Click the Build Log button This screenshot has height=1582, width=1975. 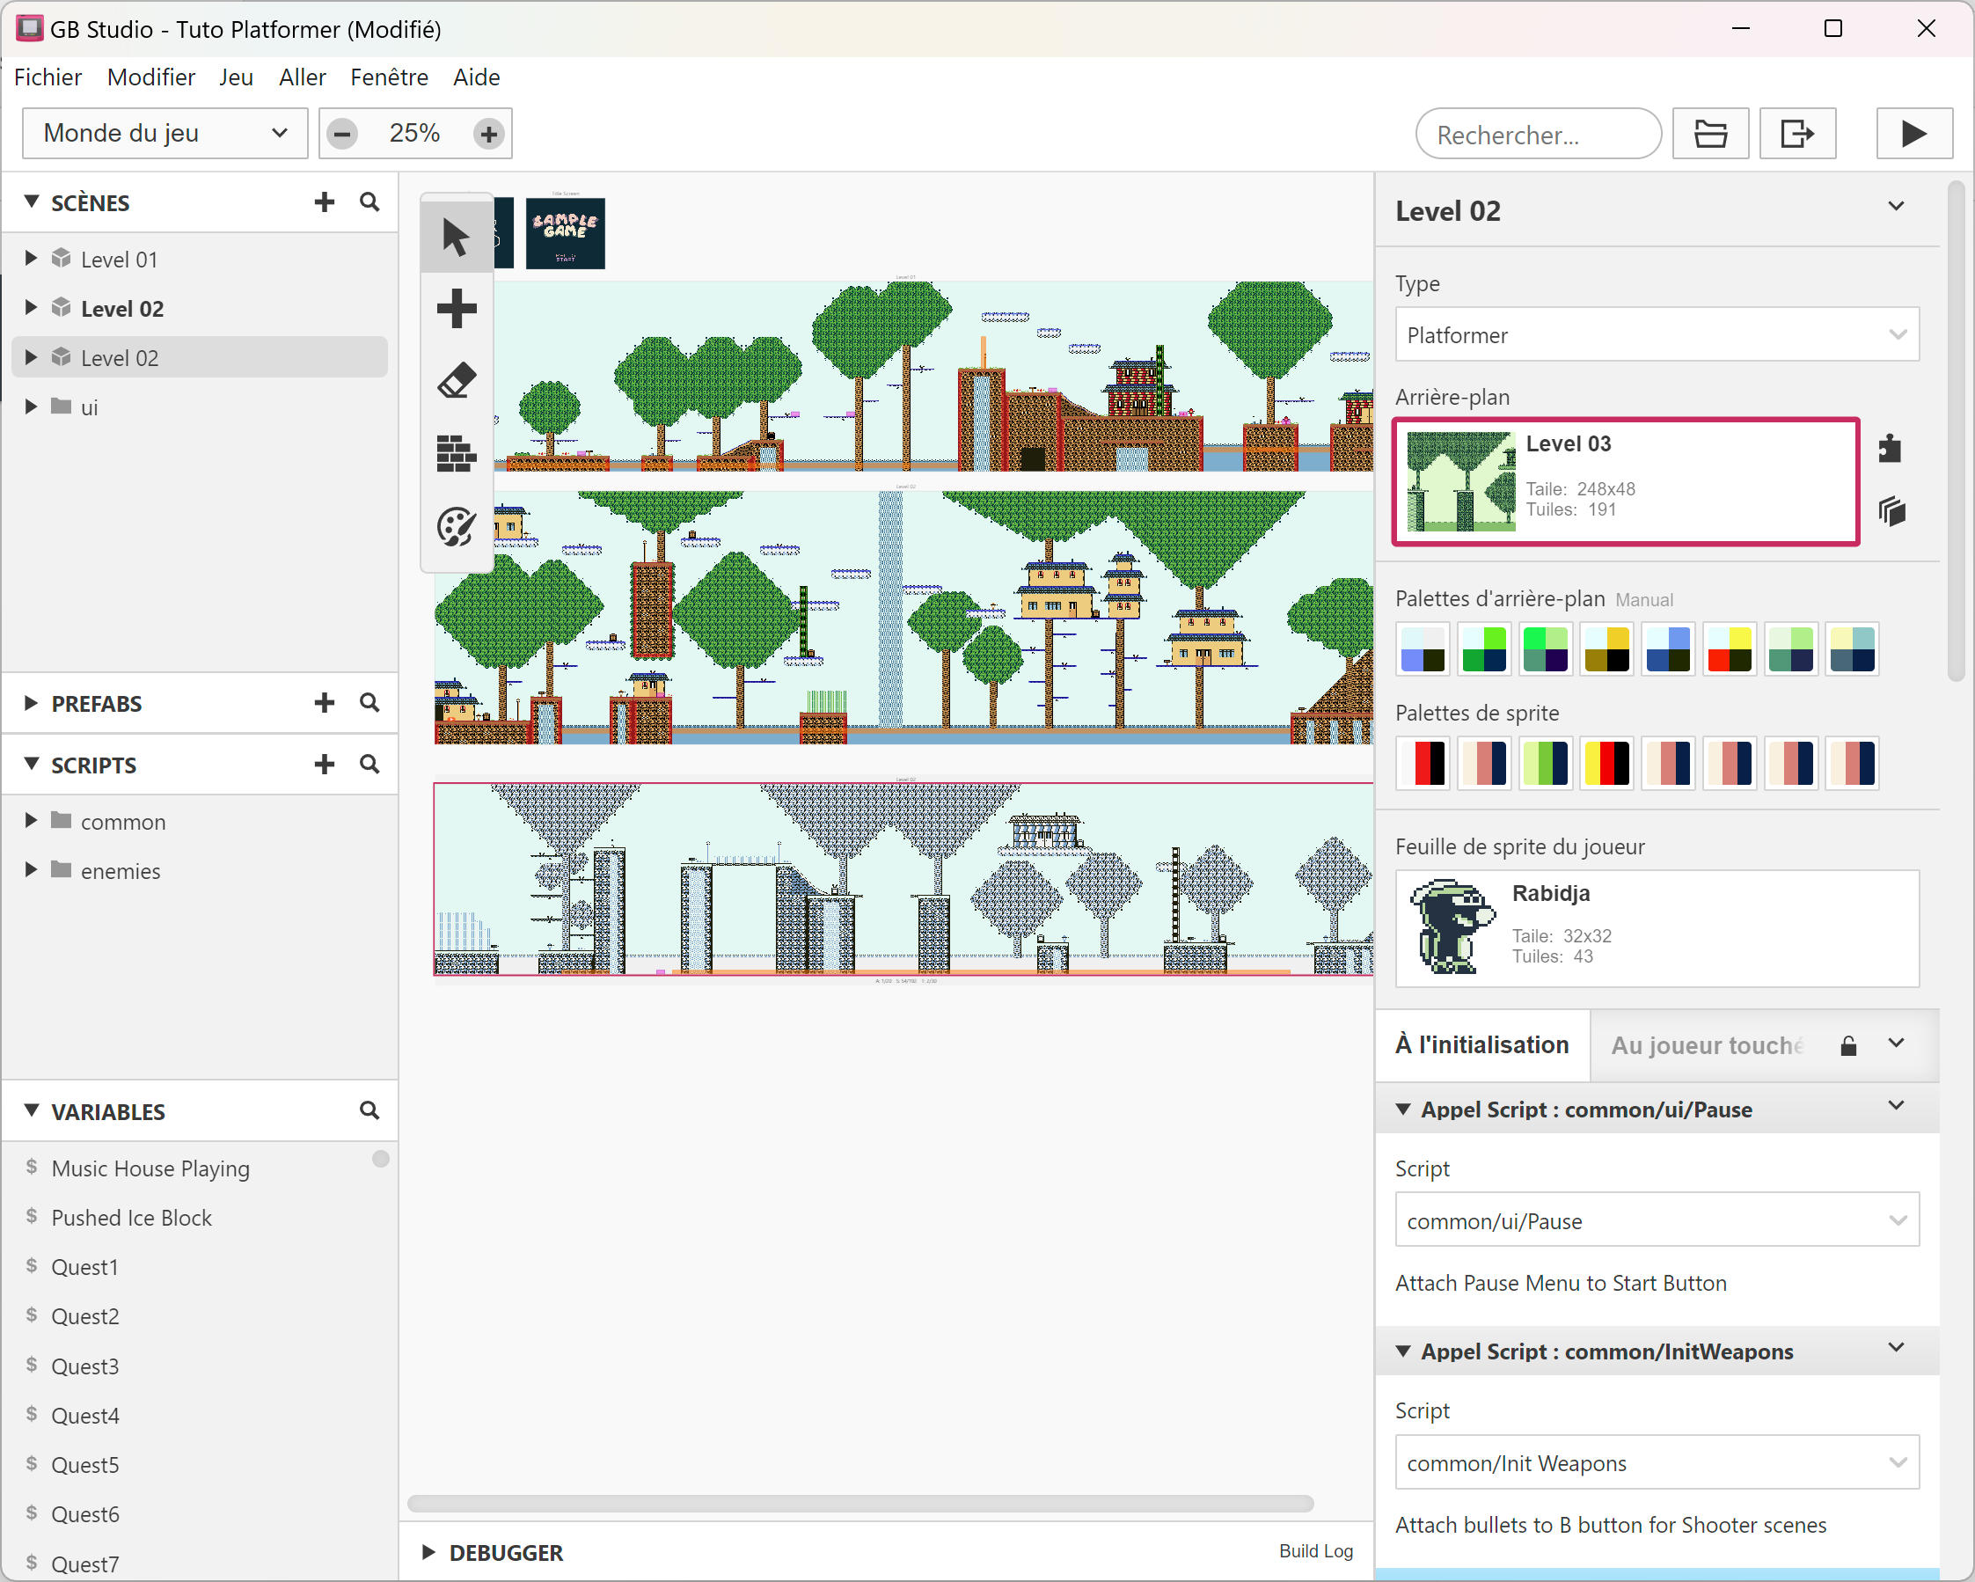[1314, 1551]
